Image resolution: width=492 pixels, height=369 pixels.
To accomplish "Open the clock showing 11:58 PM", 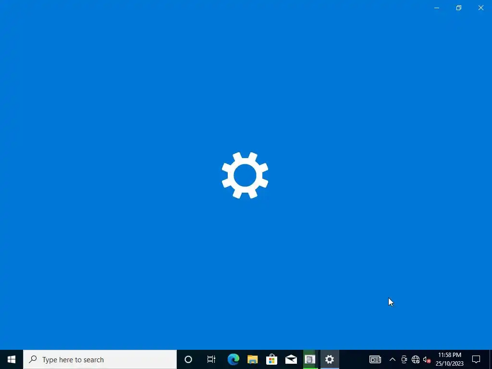I will (450, 359).
